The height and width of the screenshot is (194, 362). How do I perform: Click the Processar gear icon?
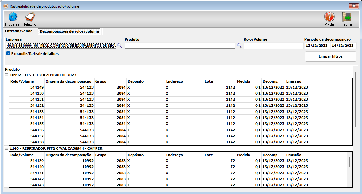point(13,17)
